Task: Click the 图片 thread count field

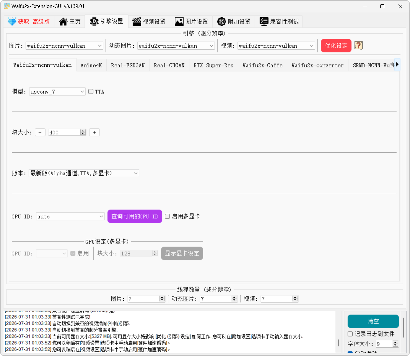Action: click(x=144, y=299)
